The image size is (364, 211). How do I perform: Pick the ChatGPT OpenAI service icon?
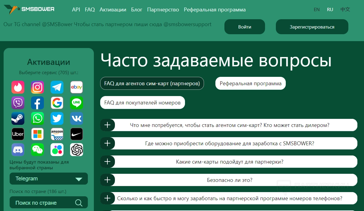(x=76, y=149)
